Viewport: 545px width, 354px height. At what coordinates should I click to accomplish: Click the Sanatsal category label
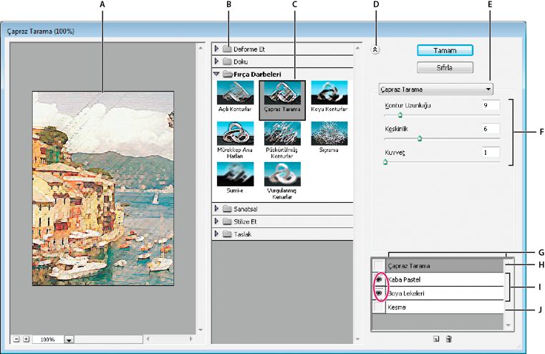(246, 209)
